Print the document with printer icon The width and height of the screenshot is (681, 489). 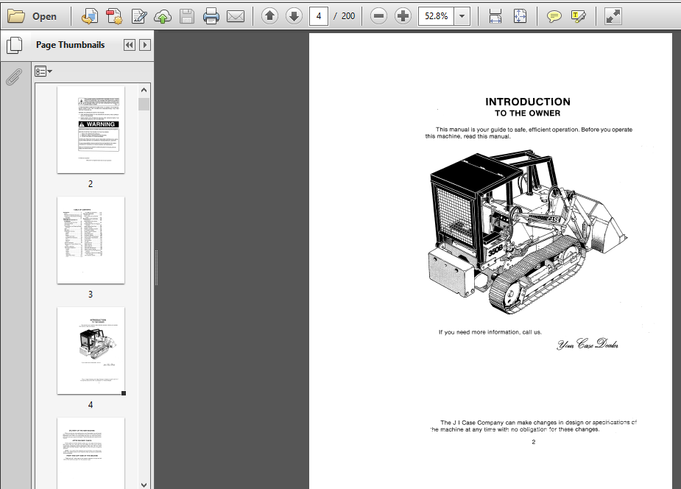pos(211,16)
